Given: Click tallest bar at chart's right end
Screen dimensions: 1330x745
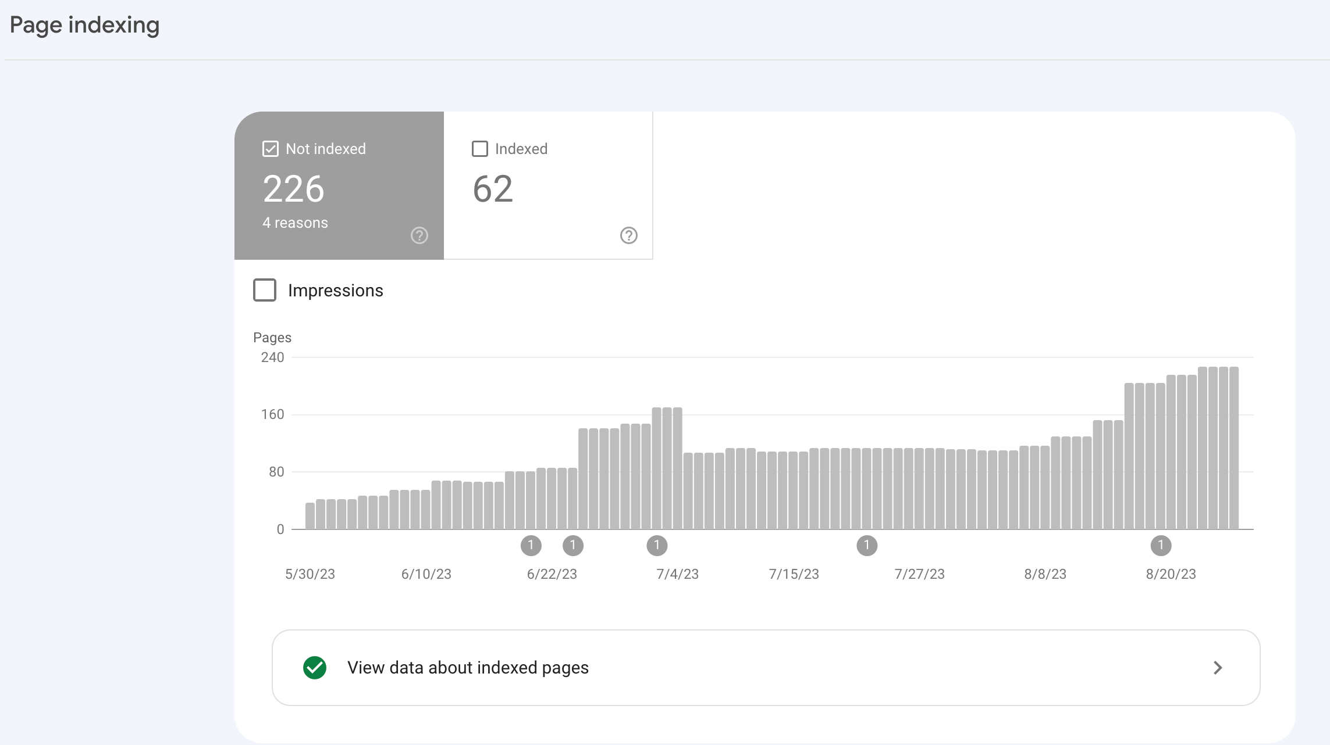Looking at the screenshot, I should (x=1234, y=448).
